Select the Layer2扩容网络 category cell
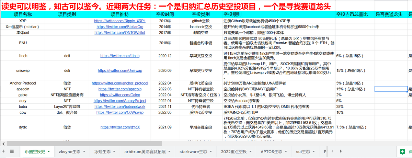The width and height of the screenshot is (412, 158). click(x=67, y=106)
